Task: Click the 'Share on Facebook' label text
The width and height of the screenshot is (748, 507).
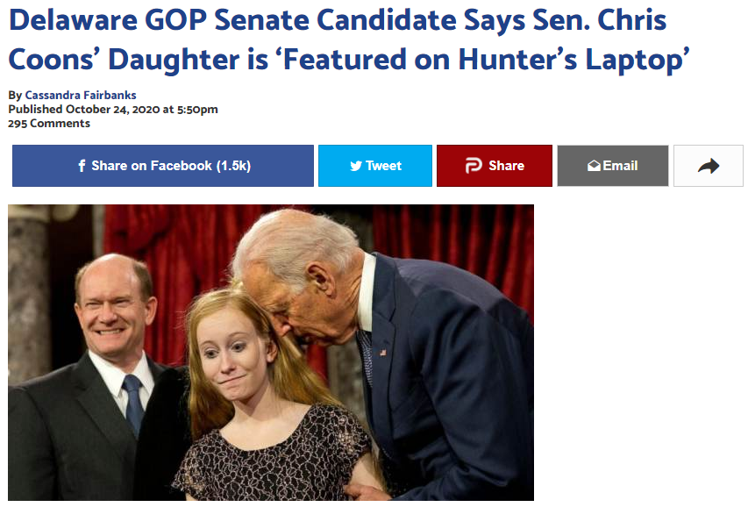Action: 151,166
